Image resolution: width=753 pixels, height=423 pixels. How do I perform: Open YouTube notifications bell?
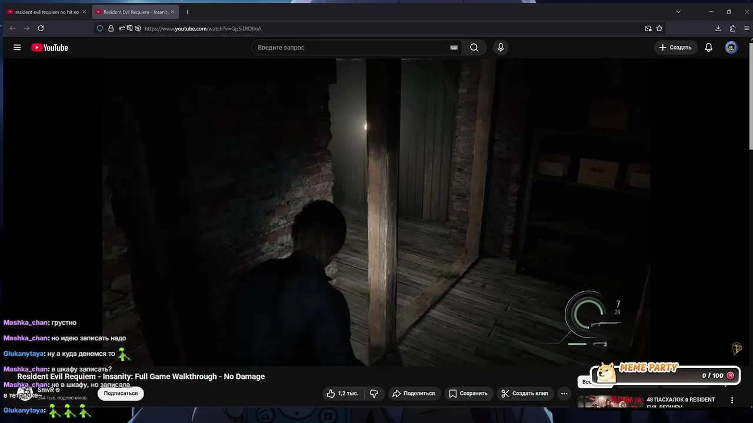[x=709, y=48]
